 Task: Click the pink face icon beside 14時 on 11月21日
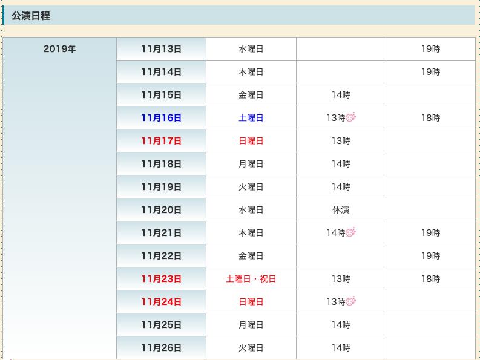pyautogui.click(x=351, y=232)
